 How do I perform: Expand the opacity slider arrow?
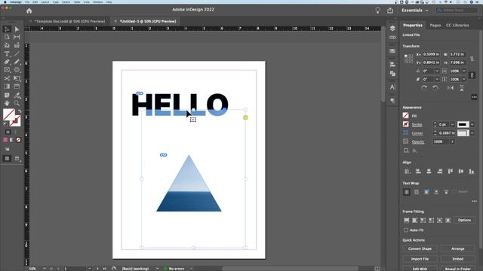(452, 142)
